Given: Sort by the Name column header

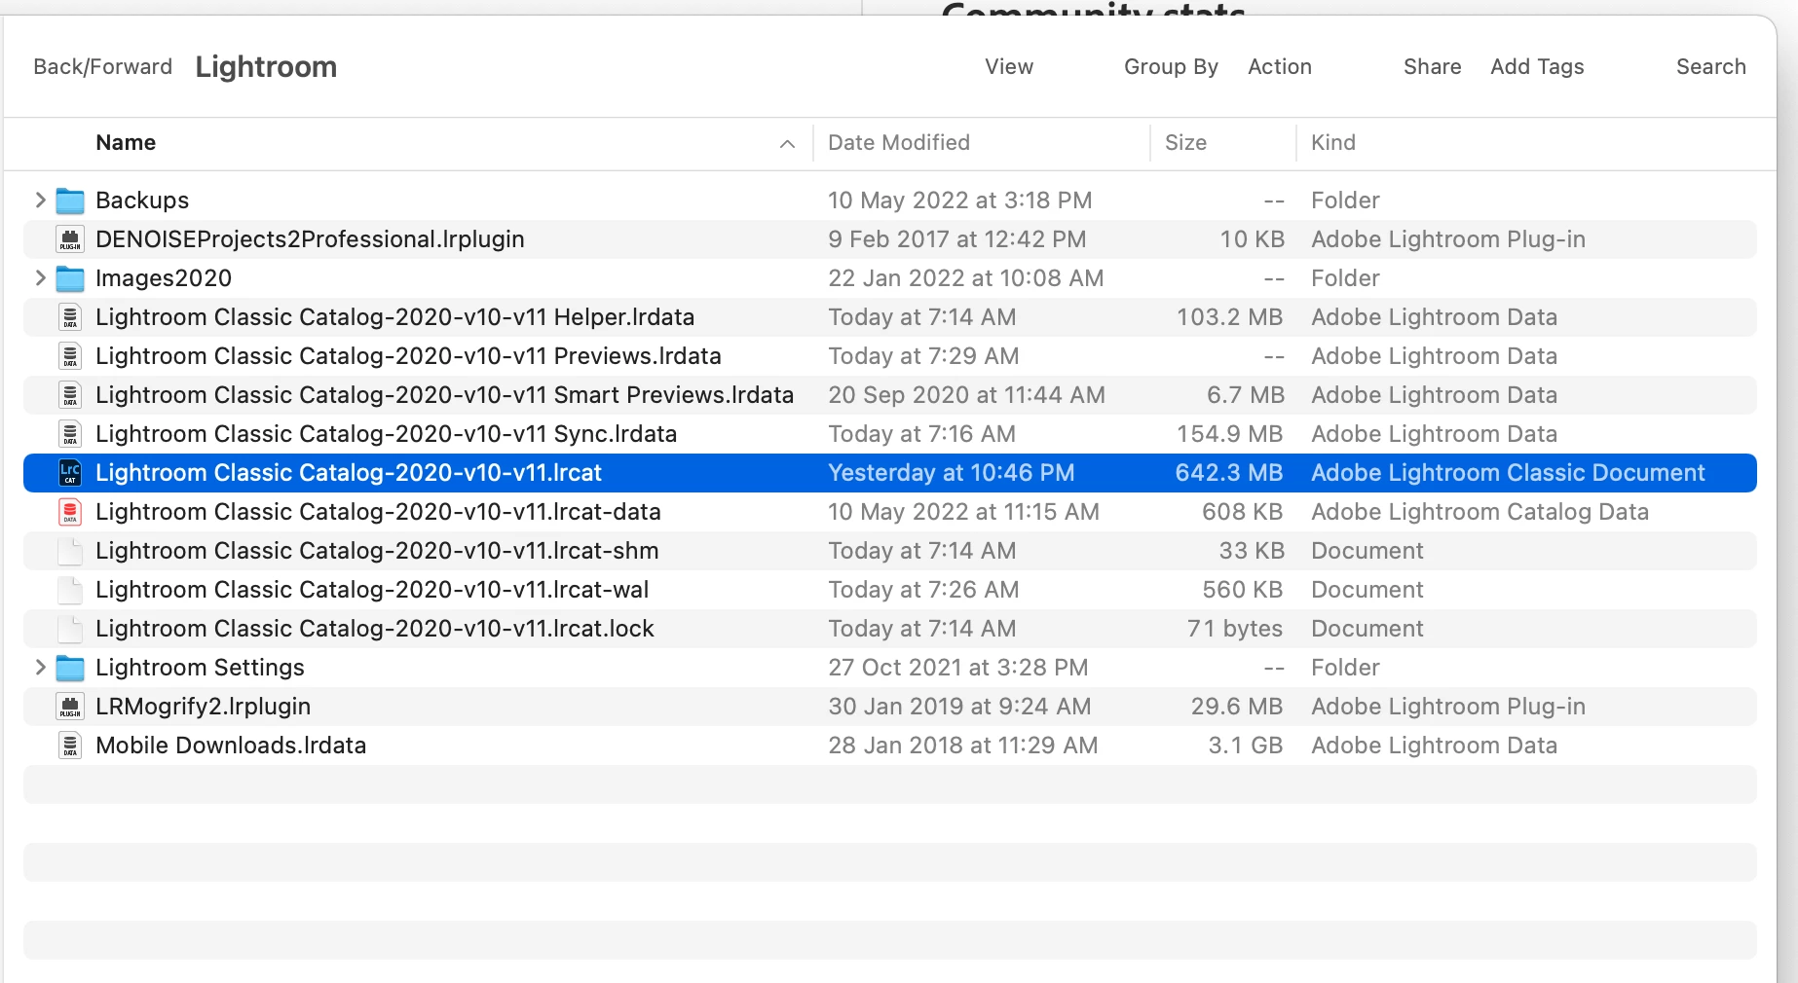Looking at the screenshot, I should (126, 143).
